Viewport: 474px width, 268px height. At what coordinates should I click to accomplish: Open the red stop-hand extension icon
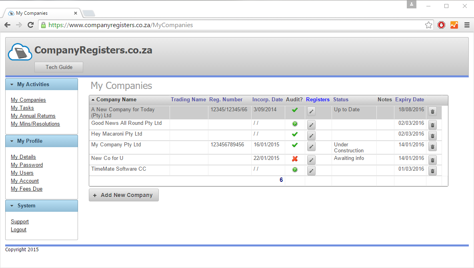click(x=441, y=25)
